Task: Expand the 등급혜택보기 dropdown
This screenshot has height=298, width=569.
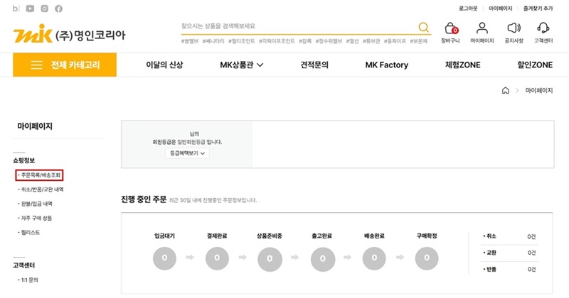Action: 188,153
